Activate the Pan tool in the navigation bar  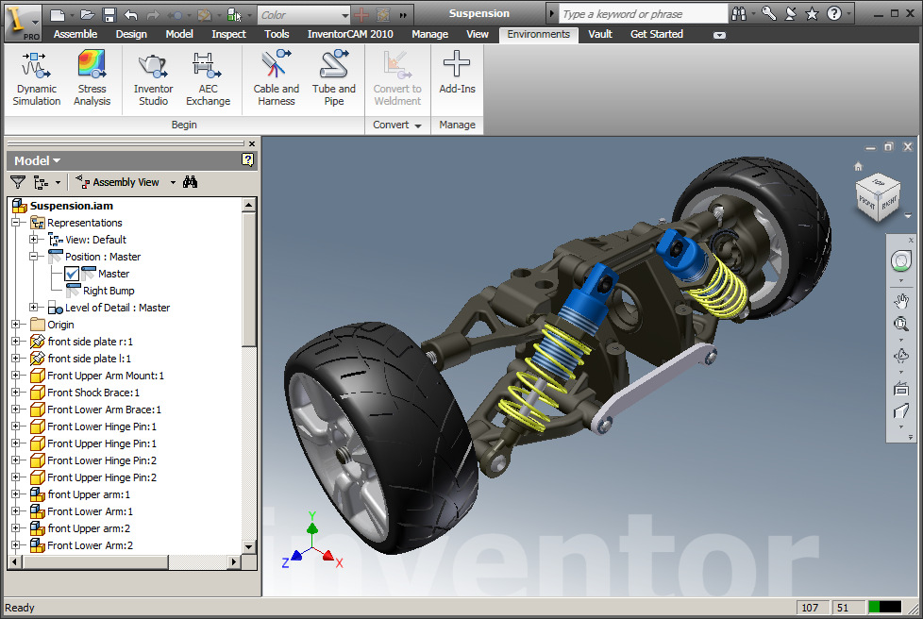pos(901,300)
